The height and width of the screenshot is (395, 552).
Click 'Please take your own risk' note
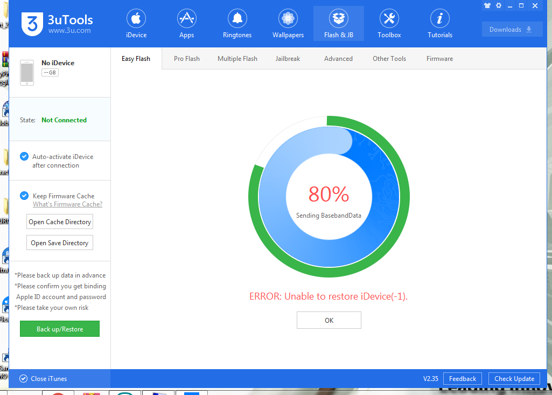51,308
